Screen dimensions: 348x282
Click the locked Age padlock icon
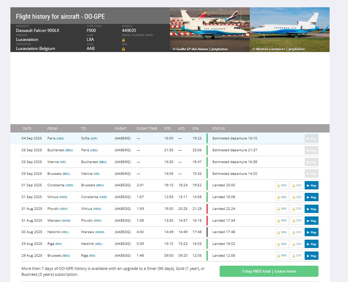124,49
